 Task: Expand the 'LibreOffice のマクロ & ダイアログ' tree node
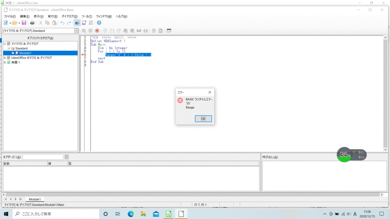(x=5, y=58)
